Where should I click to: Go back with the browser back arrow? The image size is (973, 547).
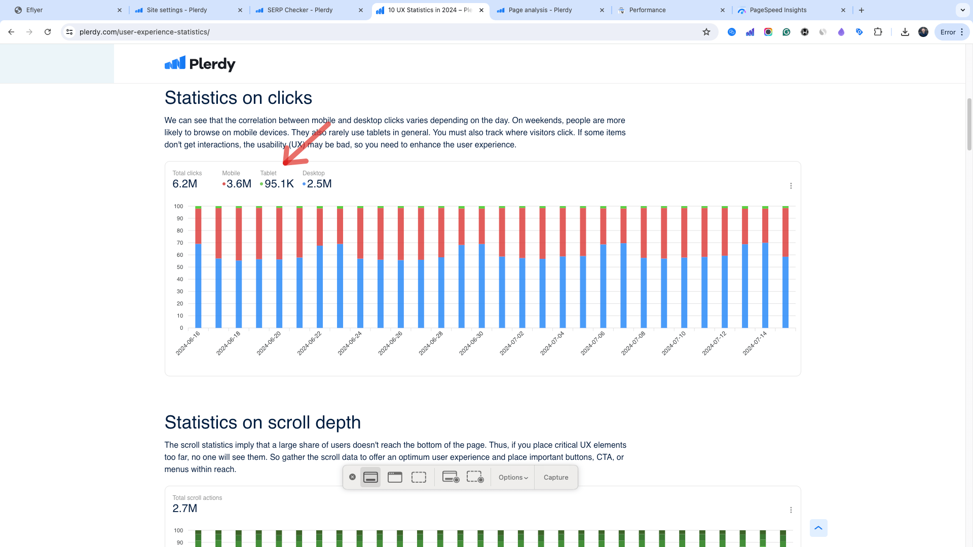point(11,32)
